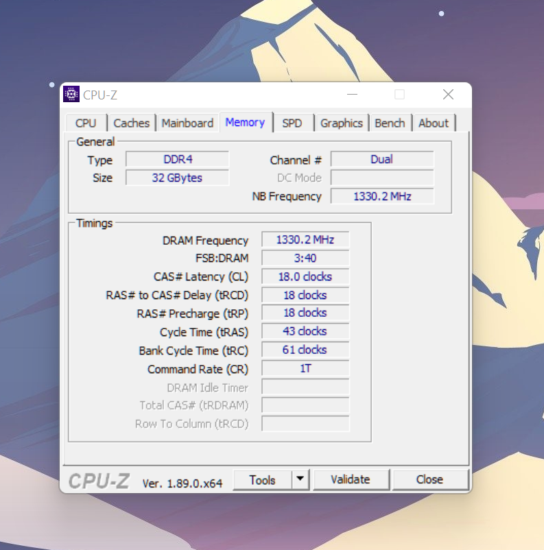Select the Memory tab
544x550 pixels.
[x=246, y=123]
